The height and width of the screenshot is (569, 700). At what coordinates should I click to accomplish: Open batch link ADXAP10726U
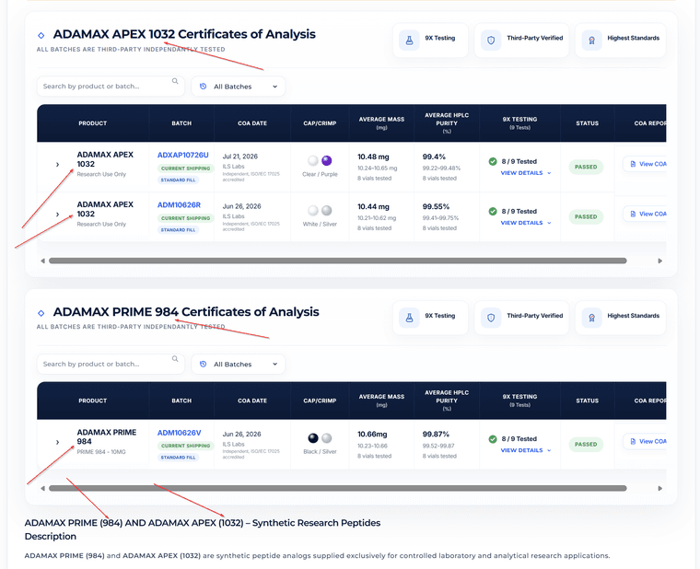(183, 156)
